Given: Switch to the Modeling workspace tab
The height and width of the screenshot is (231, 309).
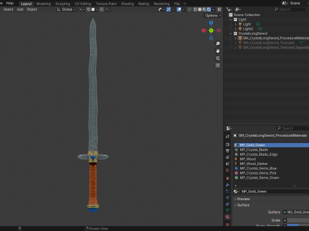Looking at the screenshot, I should [x=44, y=4].
